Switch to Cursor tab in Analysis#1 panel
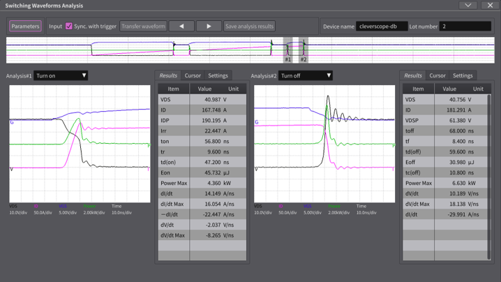This screenshot has width=501, height=282. coord(193,75)
